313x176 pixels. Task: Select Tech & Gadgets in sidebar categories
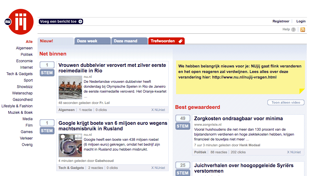click(19, 74)
